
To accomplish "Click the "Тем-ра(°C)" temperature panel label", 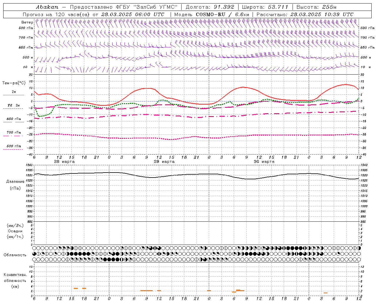I will (x=14, y=83).
